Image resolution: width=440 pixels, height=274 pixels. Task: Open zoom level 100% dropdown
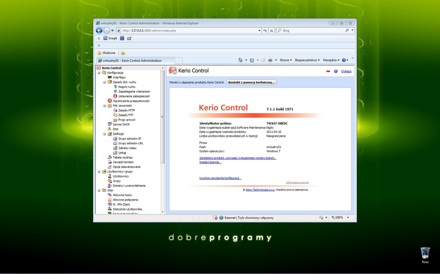348,218
